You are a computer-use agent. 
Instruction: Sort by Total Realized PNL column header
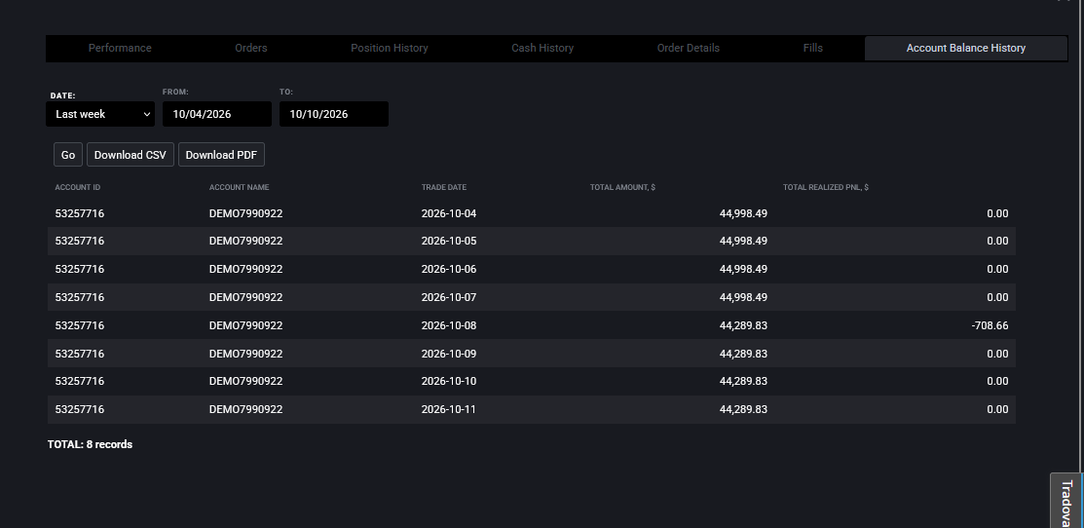pyautogui.click(x=826, y=187)
